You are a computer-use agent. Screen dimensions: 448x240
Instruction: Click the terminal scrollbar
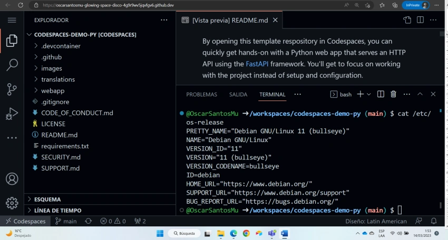[x=440, y=205]
